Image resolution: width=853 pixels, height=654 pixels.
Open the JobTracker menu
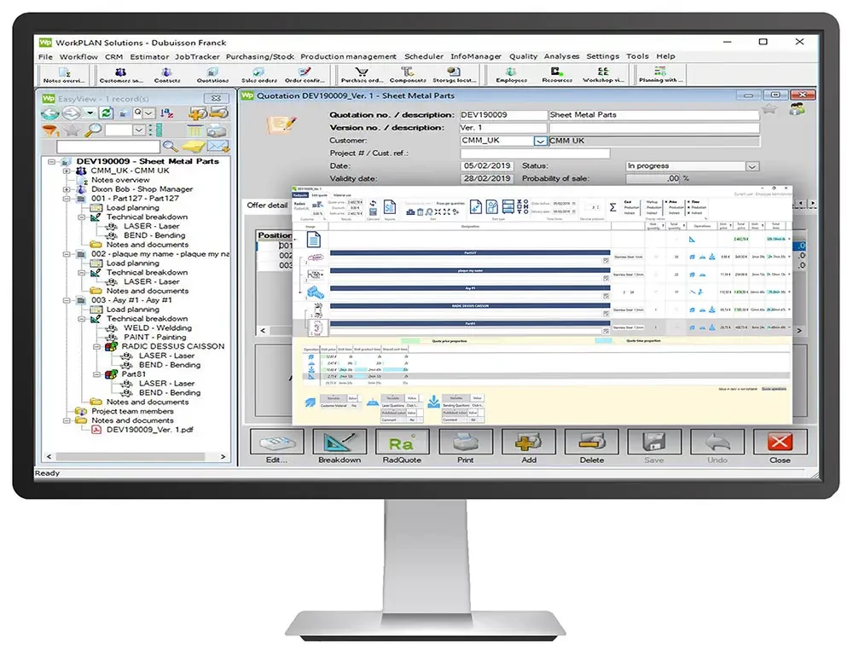pos(197,56)
